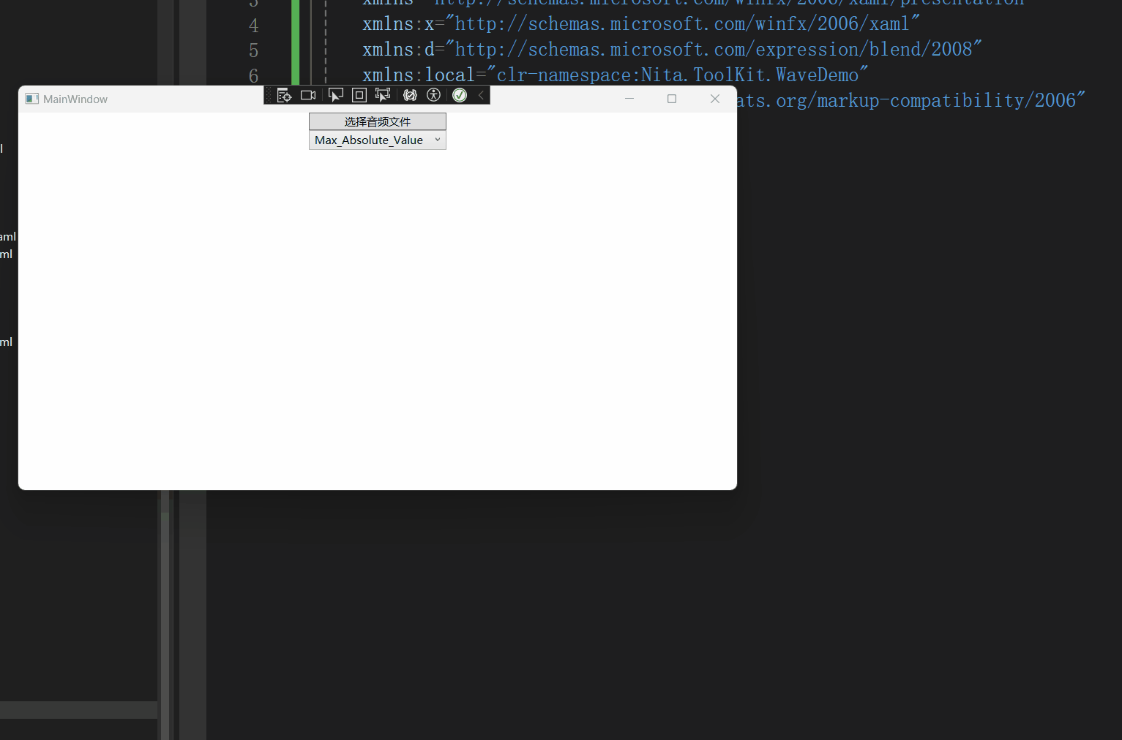Viewport: 1122px width, 740px height.
Task: Click line number 5 in the editor
Action: (253, 50)
